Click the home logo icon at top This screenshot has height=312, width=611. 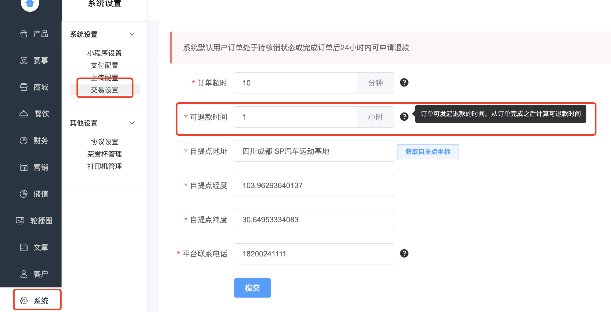tap(30, 3)
